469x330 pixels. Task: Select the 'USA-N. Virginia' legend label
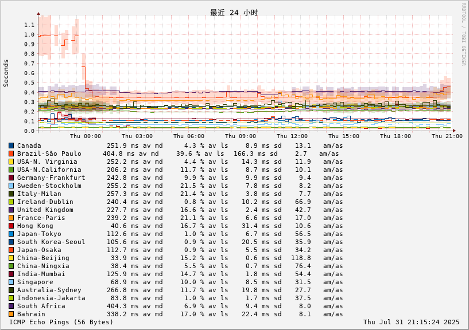click(47, 162)
